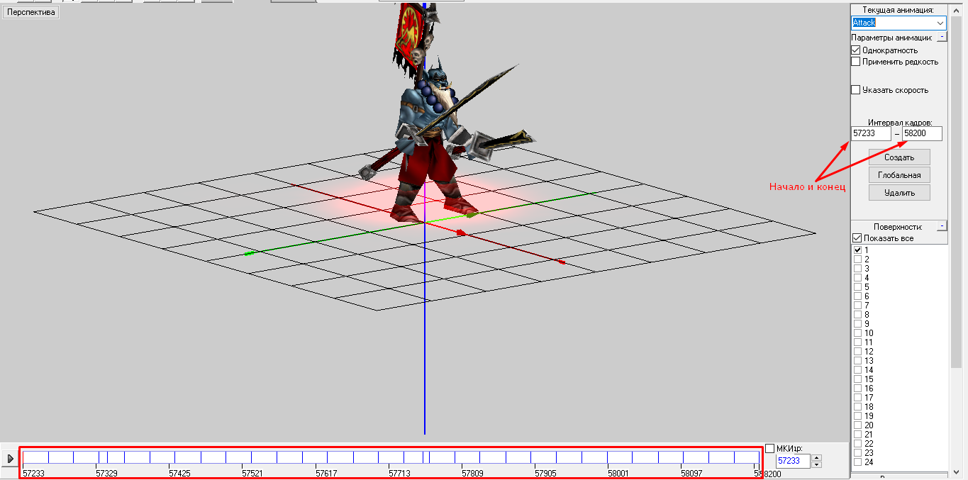Check surface 10 checkbox
Image resolution: width=968 pixels, height=480 pixels.
click(x=857, y=333)
